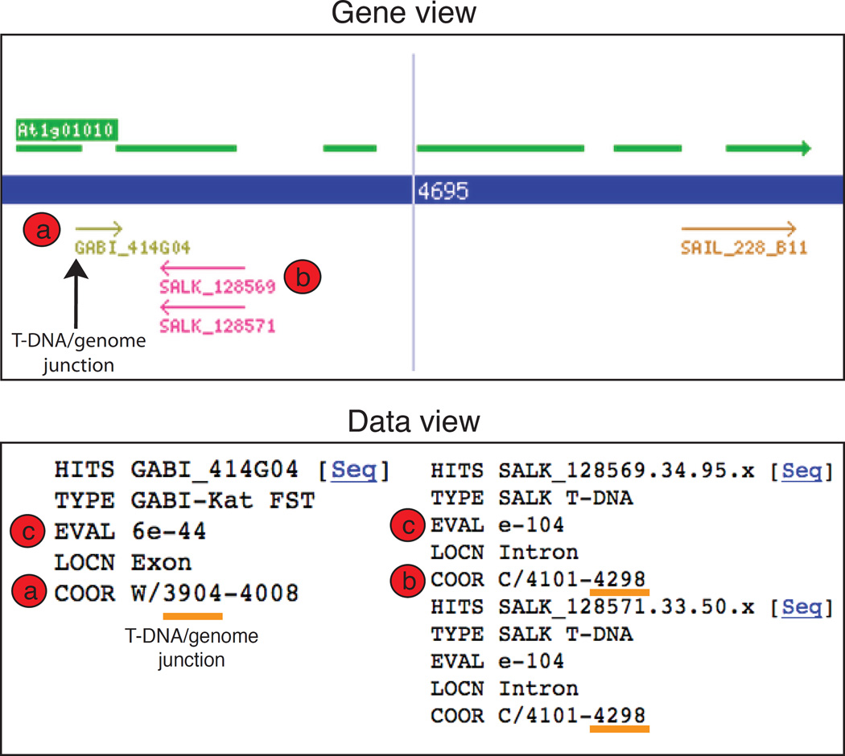The image size is (845, 756).
Task: Click the SALK_128571 insertion label
Action: tap(217, 326)
